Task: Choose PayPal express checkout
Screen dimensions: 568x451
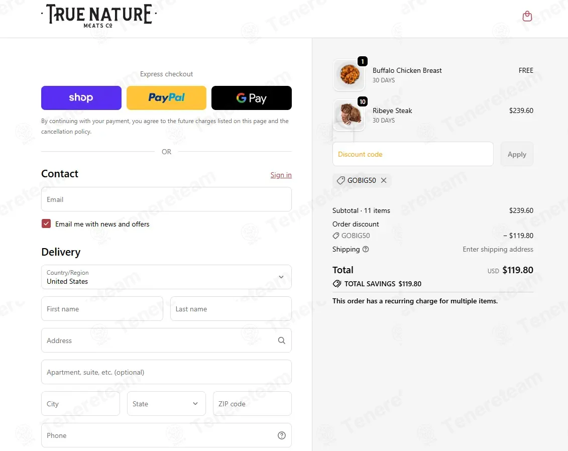Action: click(x=166, y=98)
